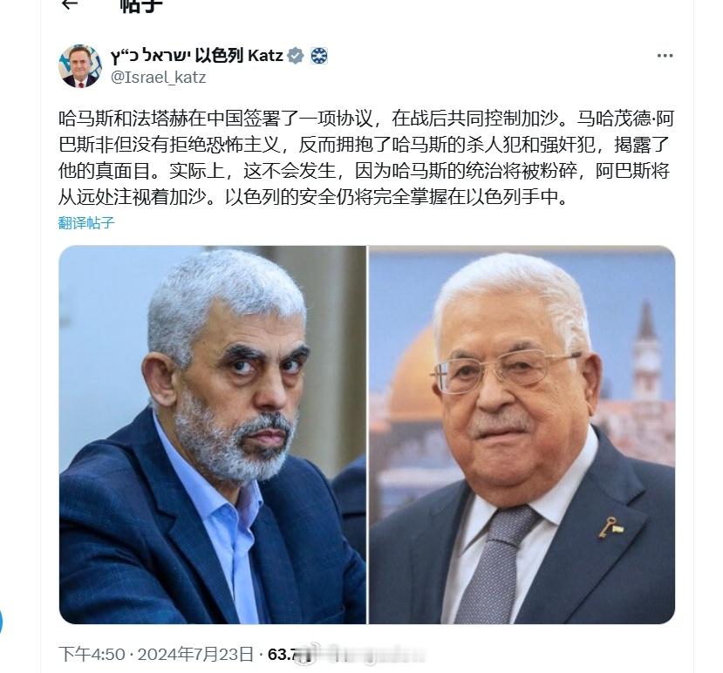Click the 下午4:50 post time

[92, 654]
